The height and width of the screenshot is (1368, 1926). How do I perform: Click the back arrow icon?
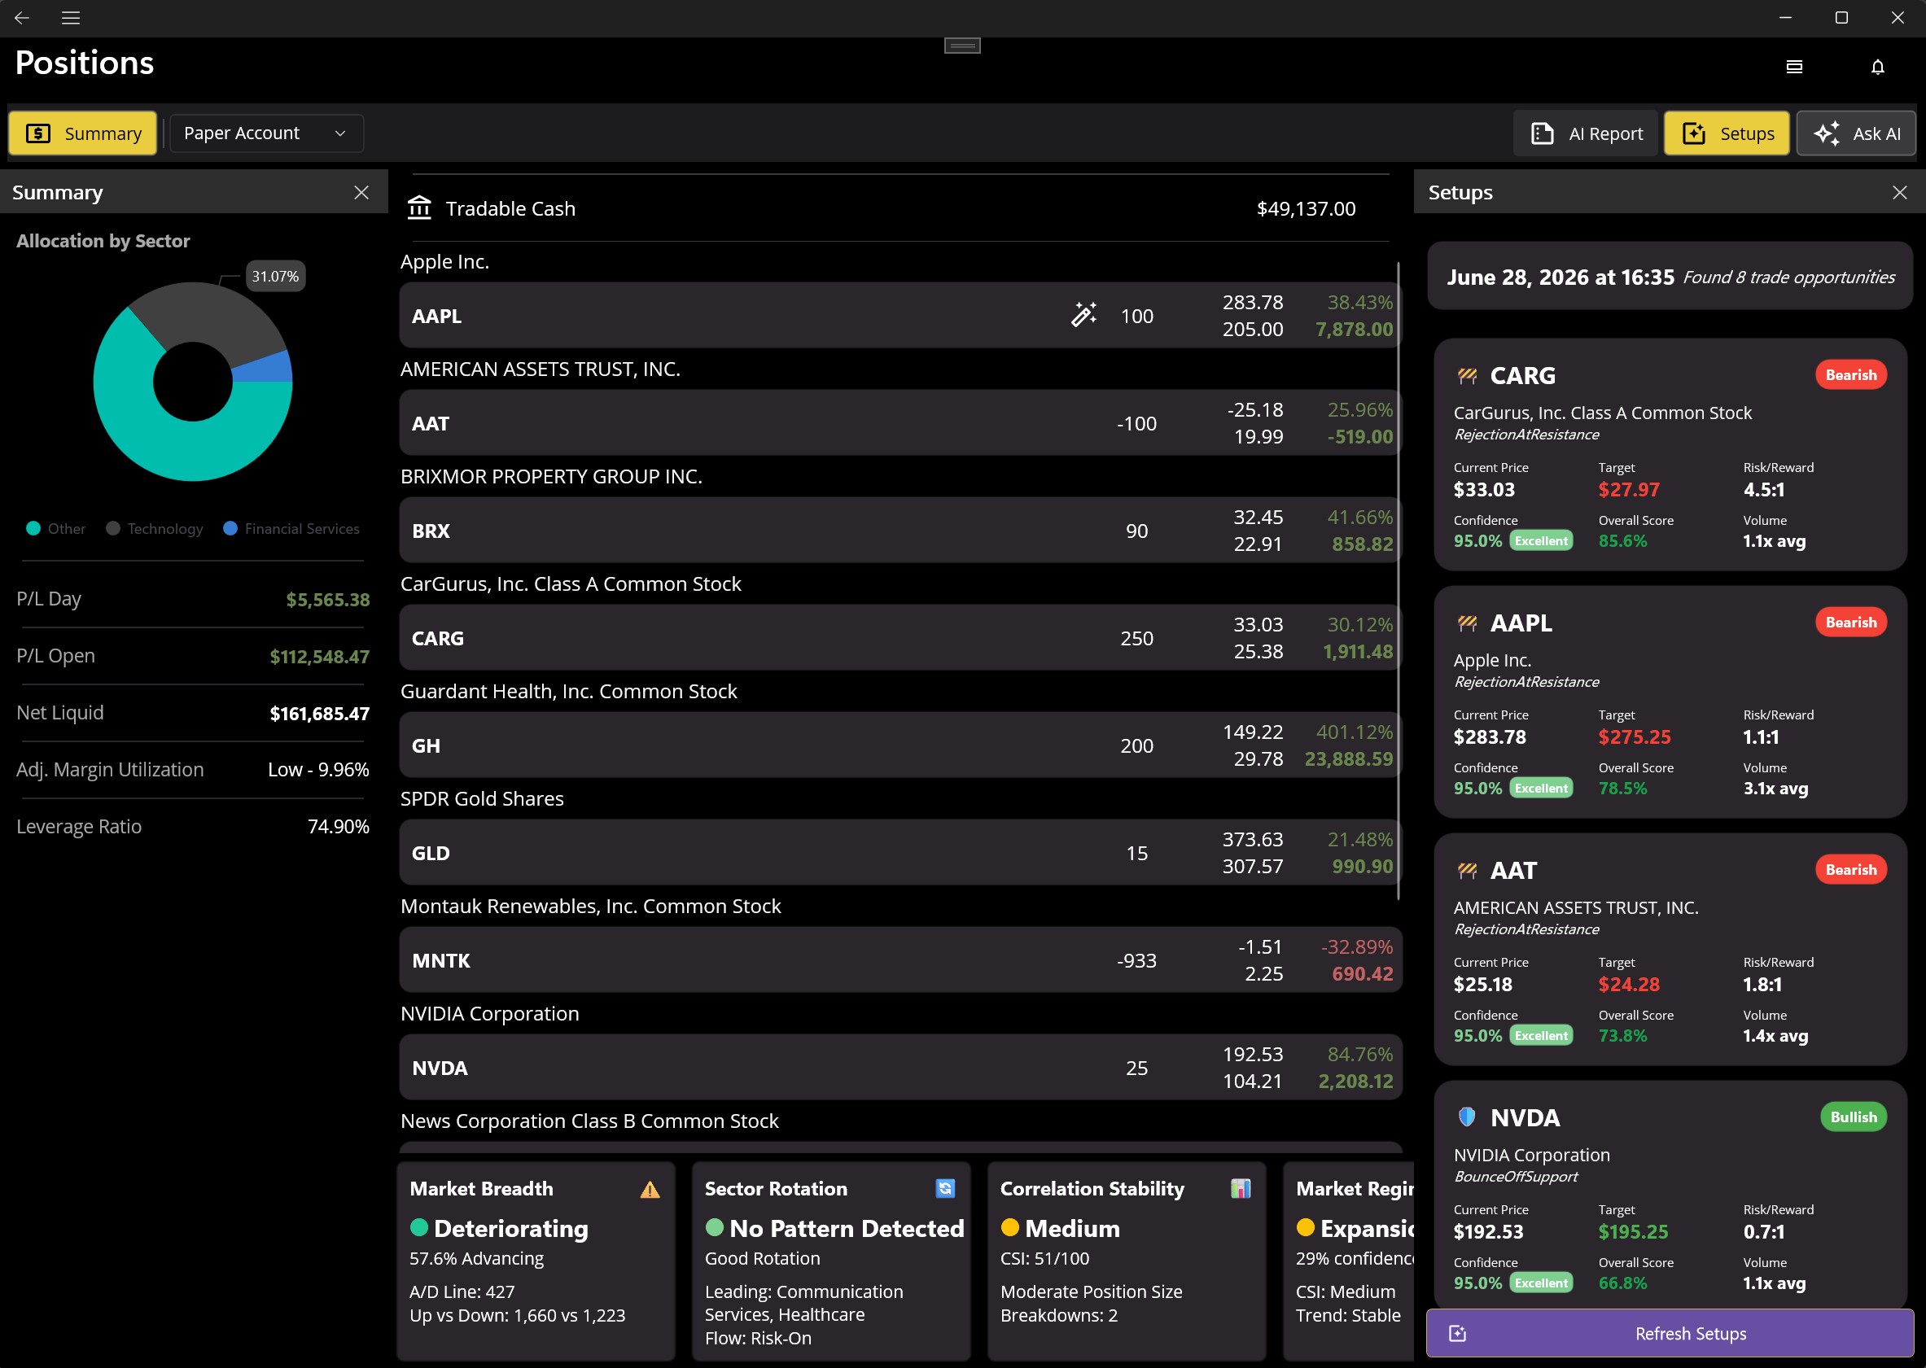click(x=22, y=18)
